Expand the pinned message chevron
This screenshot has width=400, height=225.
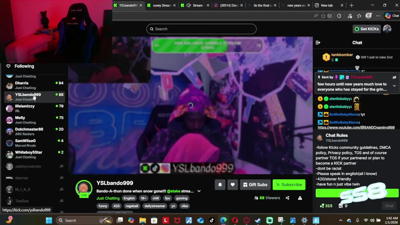(394, 86)
